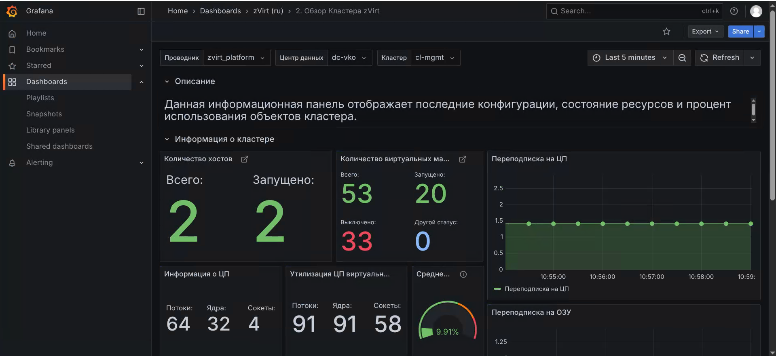Open the Кластер cl-mgmt dropdown
Image resolution: width=776 pixels, height=356 pixels.
click(435, 58)
